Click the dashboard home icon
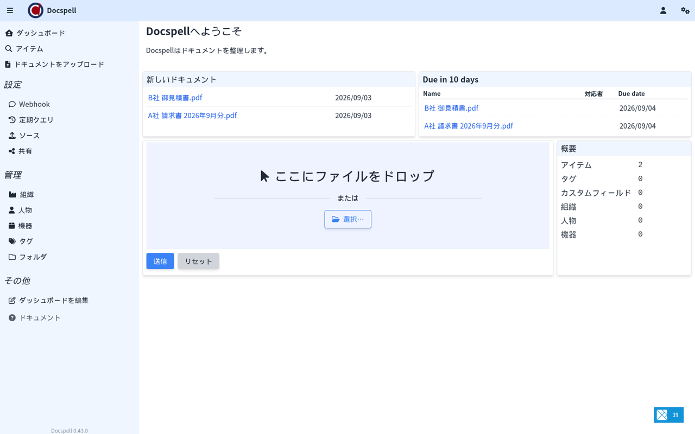This screenshot has width=695, height=434. [9, 33]
